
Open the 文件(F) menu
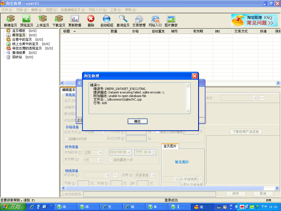[7, 10]
